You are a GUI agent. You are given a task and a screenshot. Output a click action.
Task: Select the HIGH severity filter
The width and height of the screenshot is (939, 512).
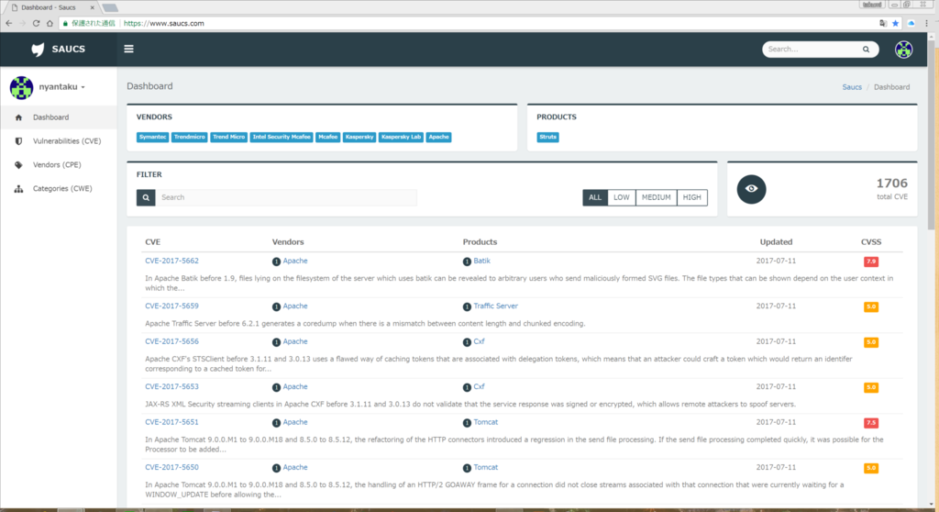click(691, 197)
